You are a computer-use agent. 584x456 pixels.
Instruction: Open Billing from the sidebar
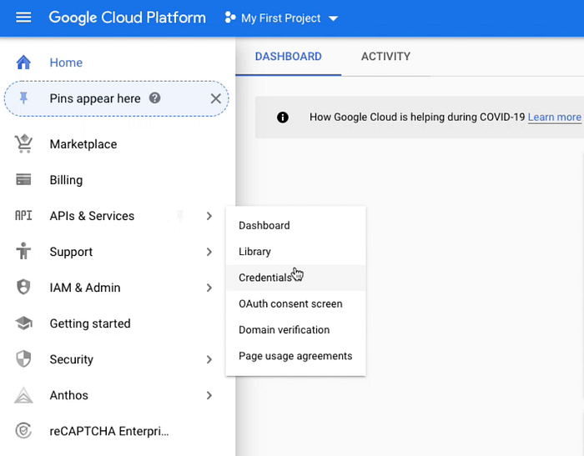click(66, 180)
